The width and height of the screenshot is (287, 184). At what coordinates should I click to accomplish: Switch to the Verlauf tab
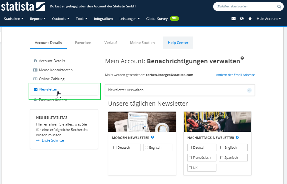(110, 43)
